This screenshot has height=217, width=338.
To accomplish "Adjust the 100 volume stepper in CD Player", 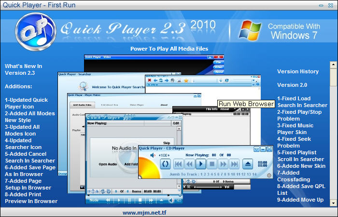I will coord(164,155).
